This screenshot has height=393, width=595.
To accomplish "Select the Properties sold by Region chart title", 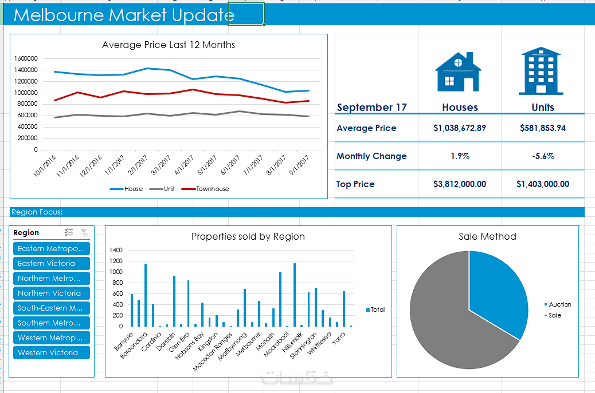I will [x=248, y=237].
